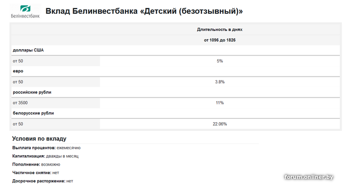Viewport: 343px width, 187px height.
Task: Click the 'Выплата процентов' condition line
Action: tap(46, 148)
